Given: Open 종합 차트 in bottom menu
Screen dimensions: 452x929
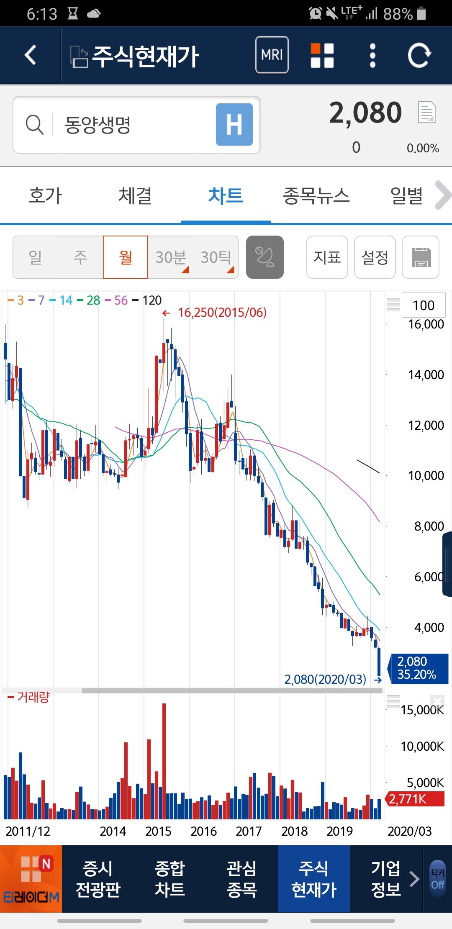Looking at the screenshot, I should tap(170, 879).
